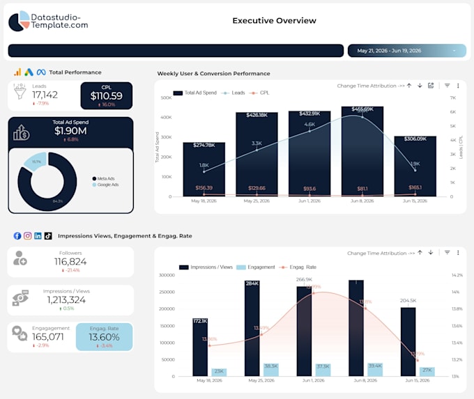The image size is (474, 399).
Task: Click Meta Ads legend swatch in donut chart
Action: pyautogui.click(x=94, y=178)
